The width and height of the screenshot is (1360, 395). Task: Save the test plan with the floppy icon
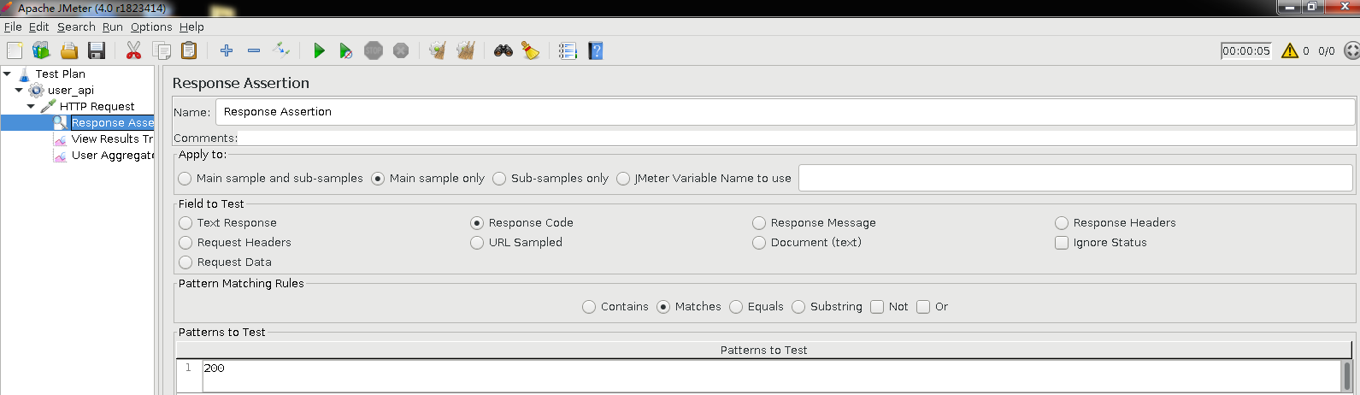pyautogui.click(x=97, y=51)
